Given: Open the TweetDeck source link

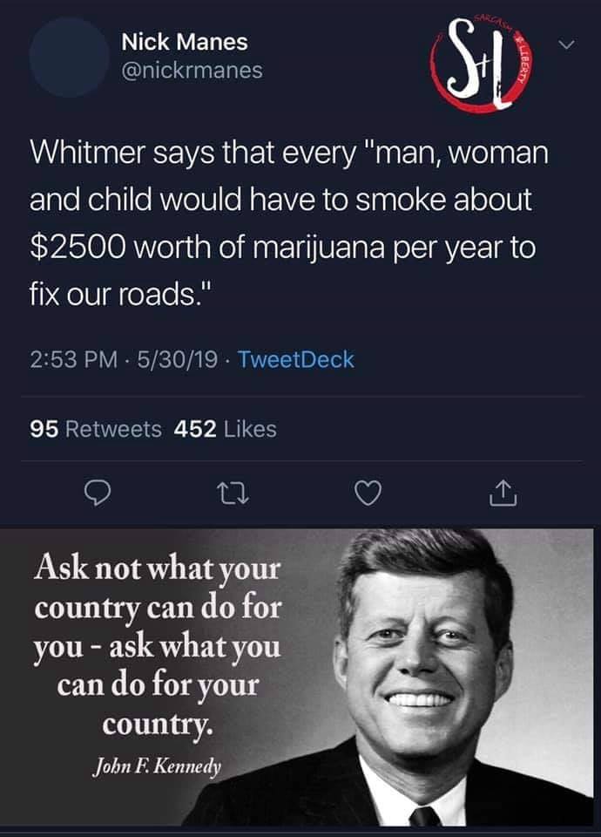Looking at the screenshot, I should pyautogui.click(x=295, y=359).
